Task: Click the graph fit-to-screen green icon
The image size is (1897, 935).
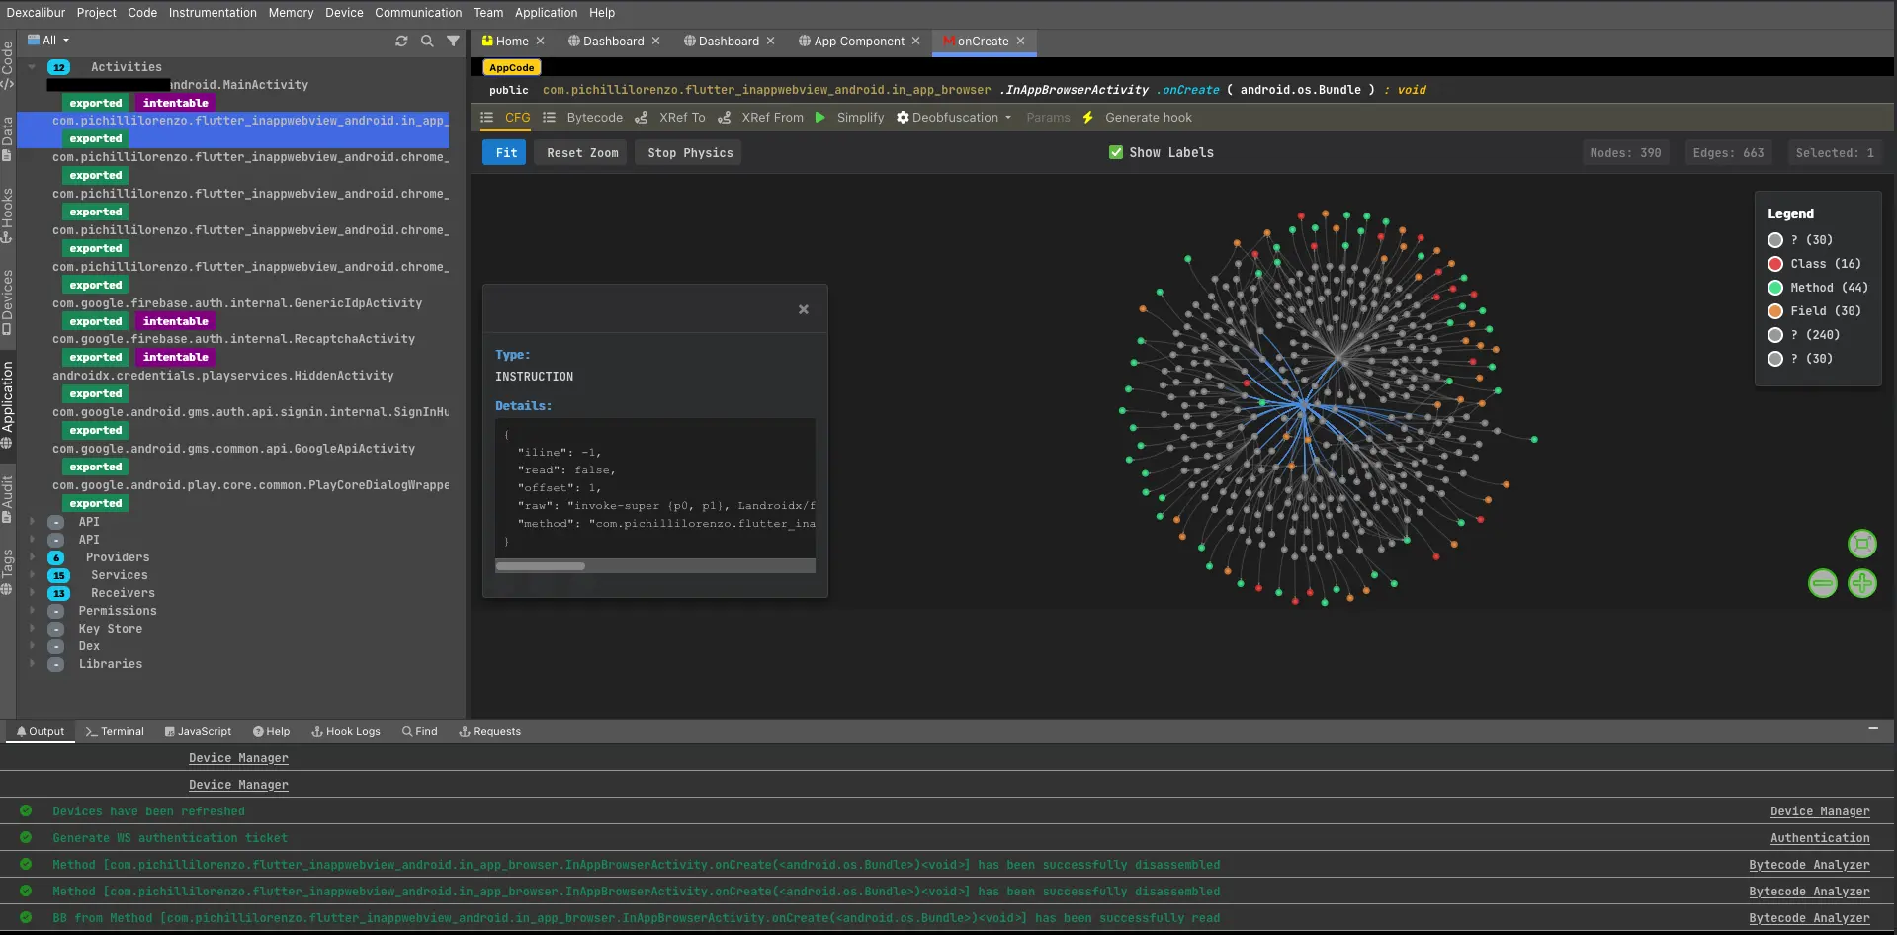Action: pos(1862,544)
